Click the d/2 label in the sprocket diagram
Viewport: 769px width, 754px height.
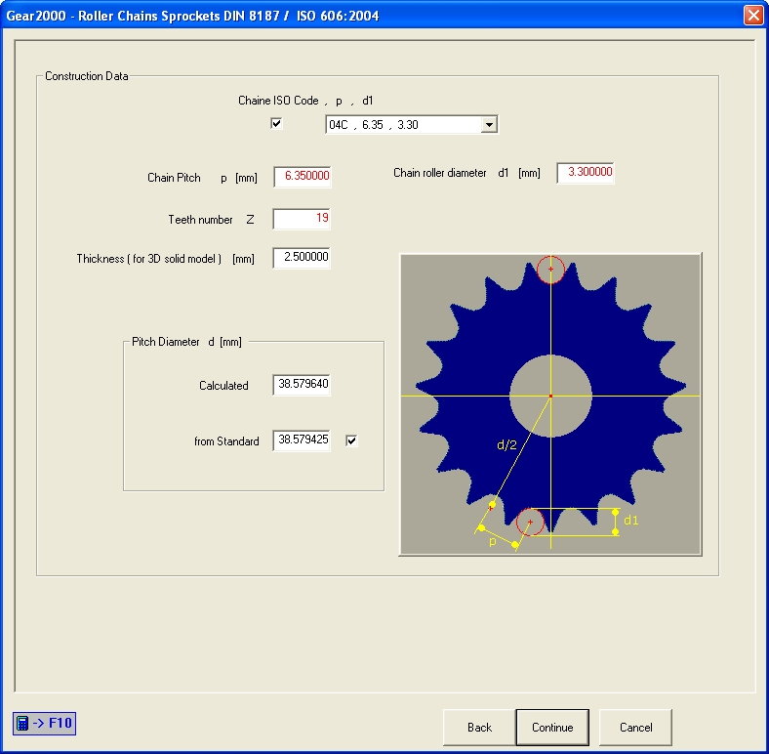tap(506, 444)
